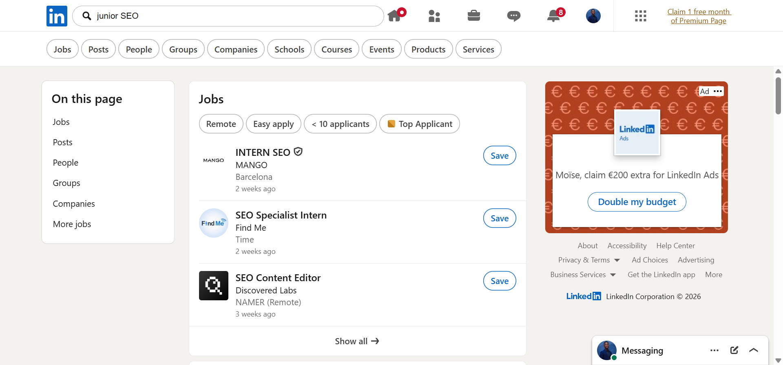The image size is (783, 365).
Task: Click the page vertical scrollbar thumb
Action: click(778, 96)
